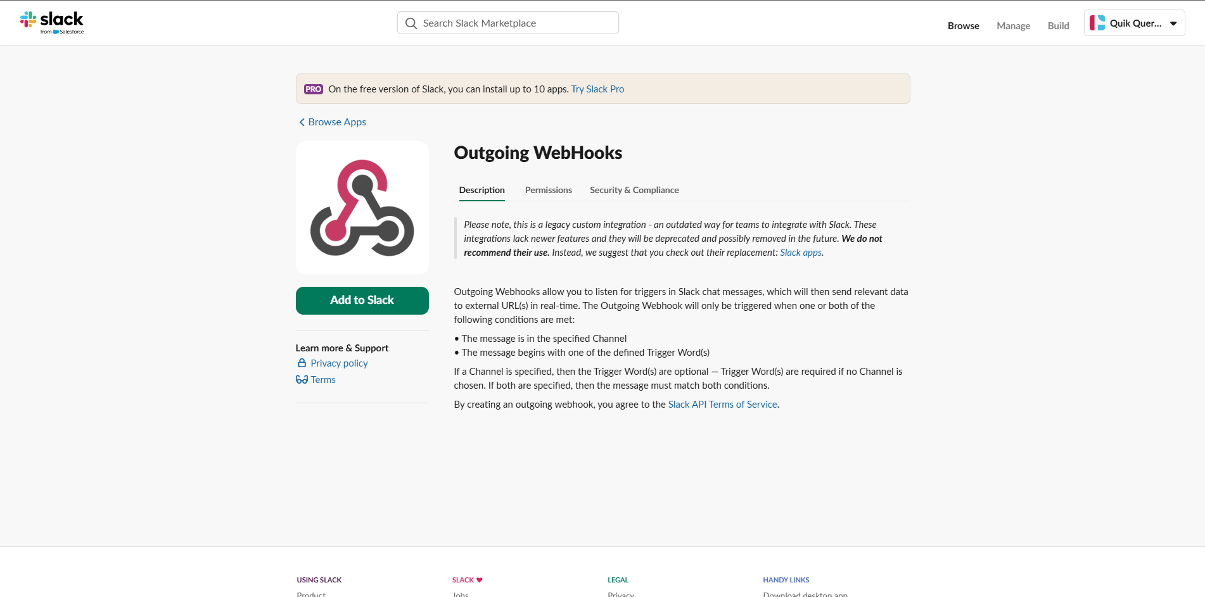
Task: Open the Security & Compliance tab
Action: point(634,190)
